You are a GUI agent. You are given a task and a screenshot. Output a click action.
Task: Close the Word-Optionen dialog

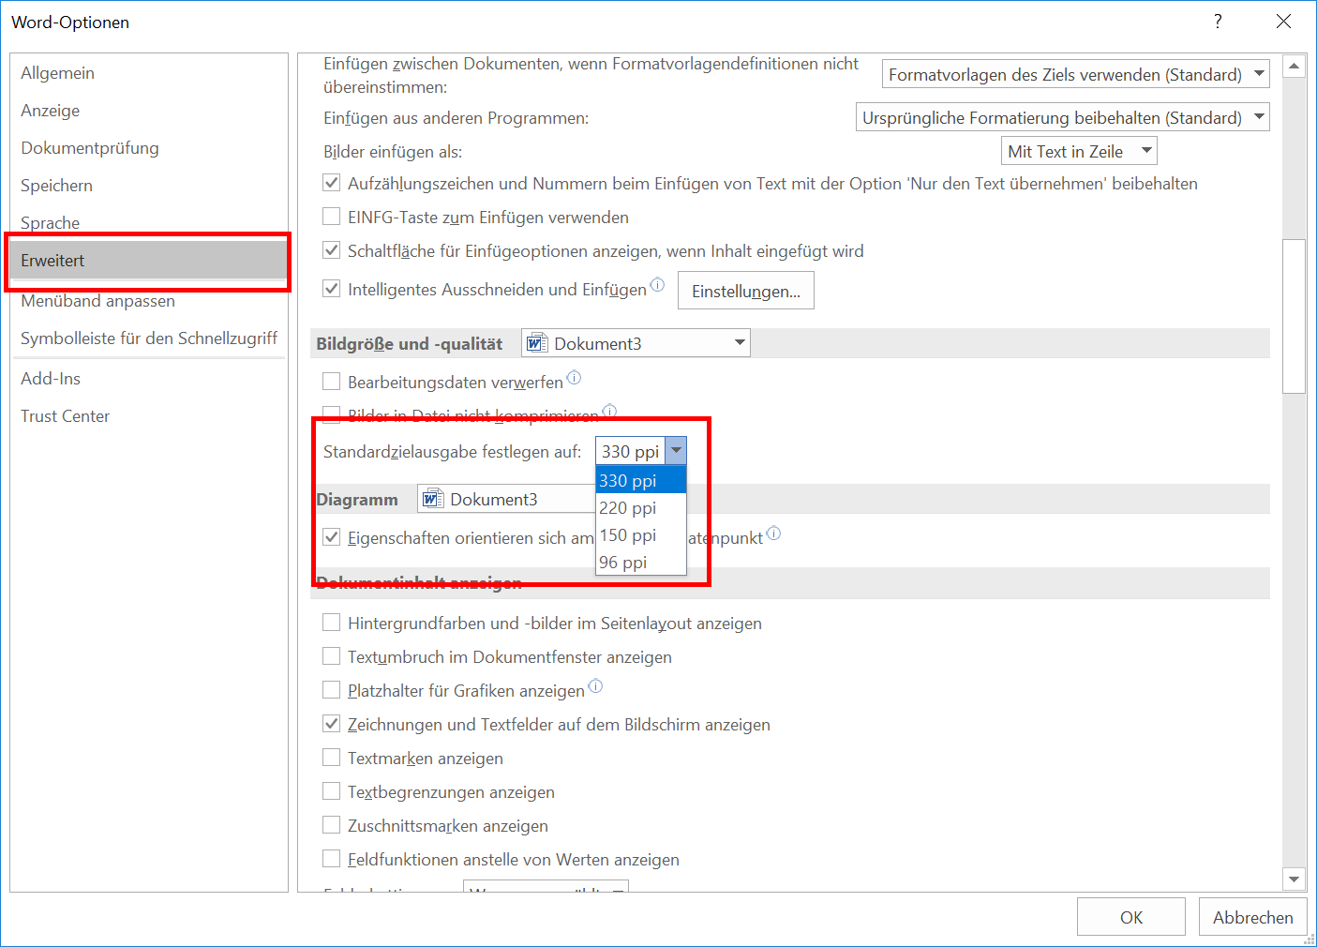point(1284,22)
